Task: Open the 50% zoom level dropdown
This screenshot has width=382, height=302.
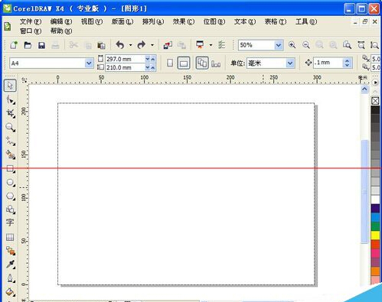Action: (279, 45)
